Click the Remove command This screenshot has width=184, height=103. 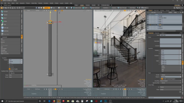10,42
